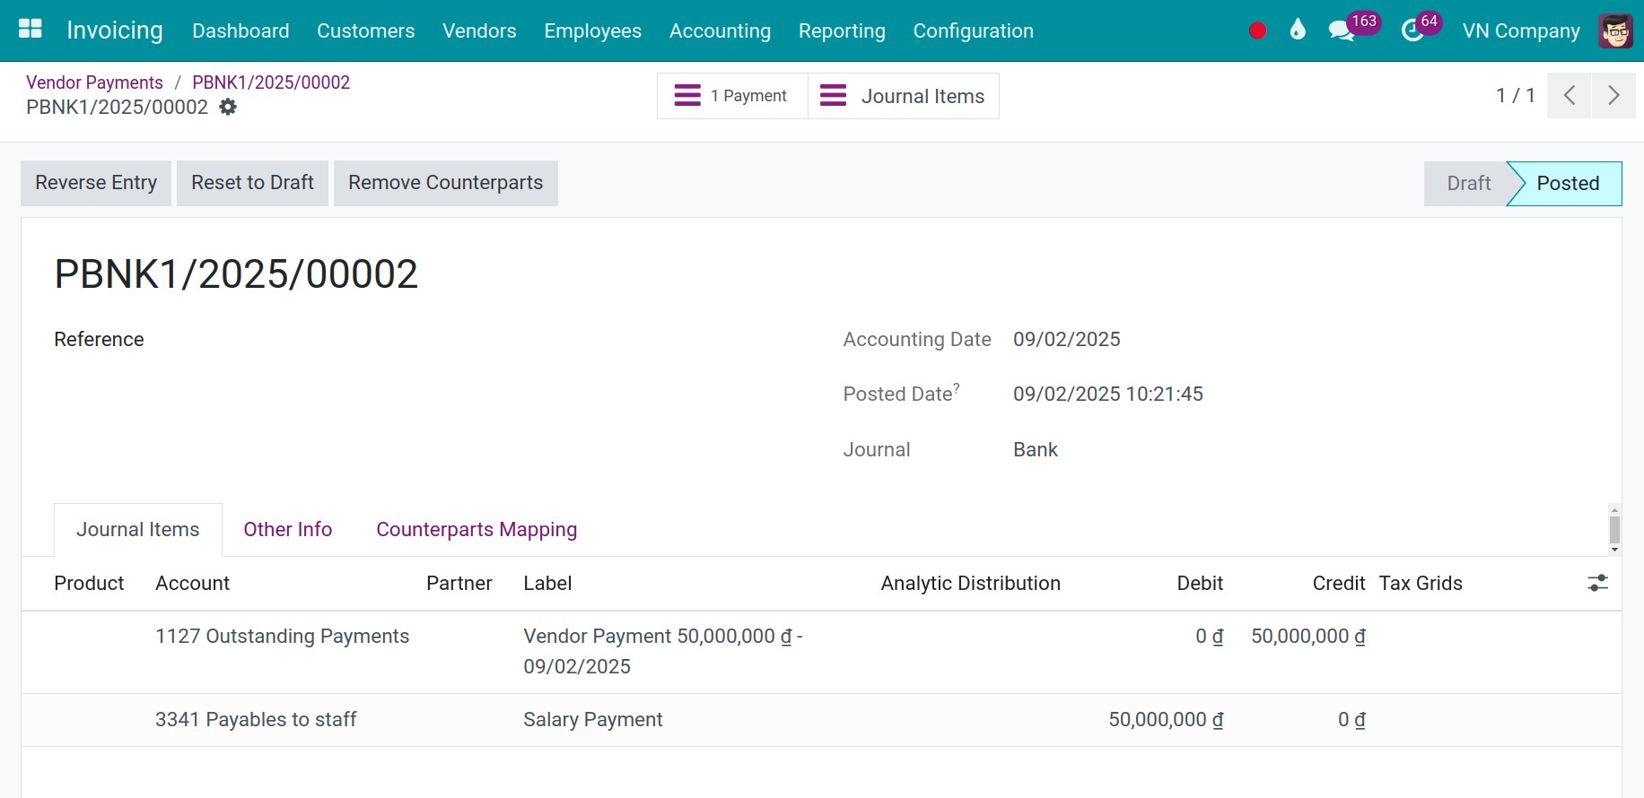Sort by the Partner column header
Viewport: 1644px width, 798px height.
click(x=459, y=584)
